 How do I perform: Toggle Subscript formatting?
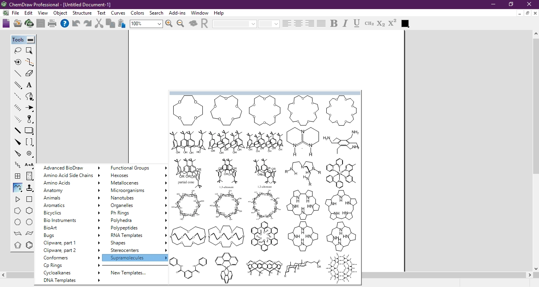click(381, 24)
